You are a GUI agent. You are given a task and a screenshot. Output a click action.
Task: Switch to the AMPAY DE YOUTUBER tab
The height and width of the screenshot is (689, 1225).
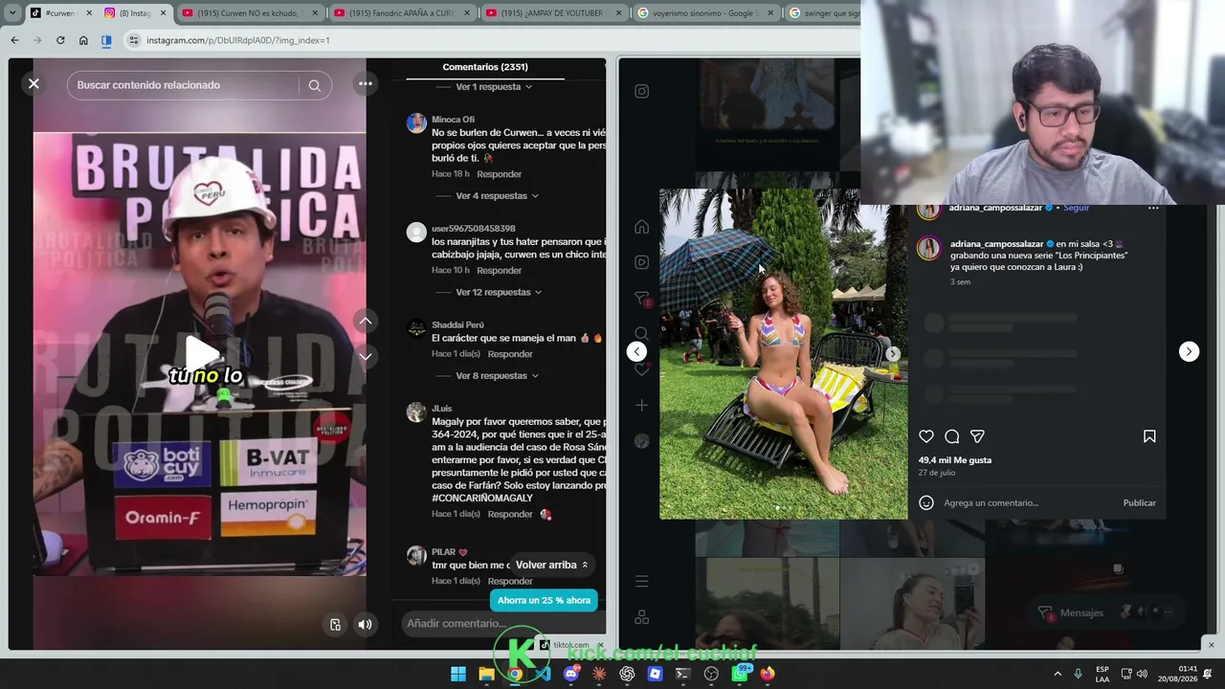[x=553, y=13]
